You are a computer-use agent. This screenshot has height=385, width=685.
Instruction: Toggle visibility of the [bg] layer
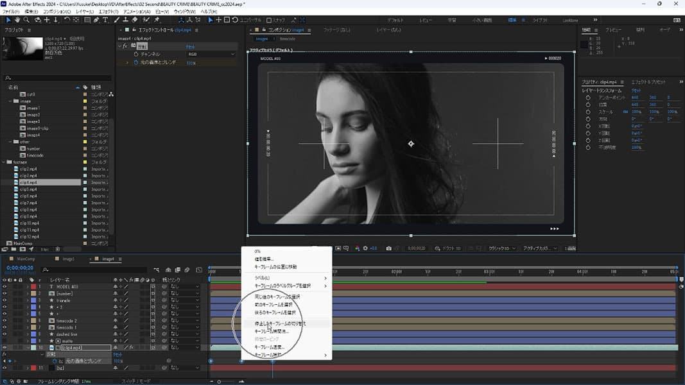pos(4,368)
